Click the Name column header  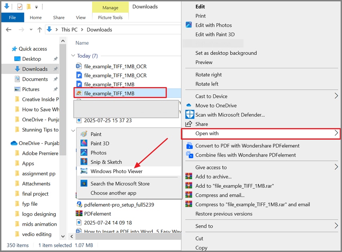tap(82, 43)
